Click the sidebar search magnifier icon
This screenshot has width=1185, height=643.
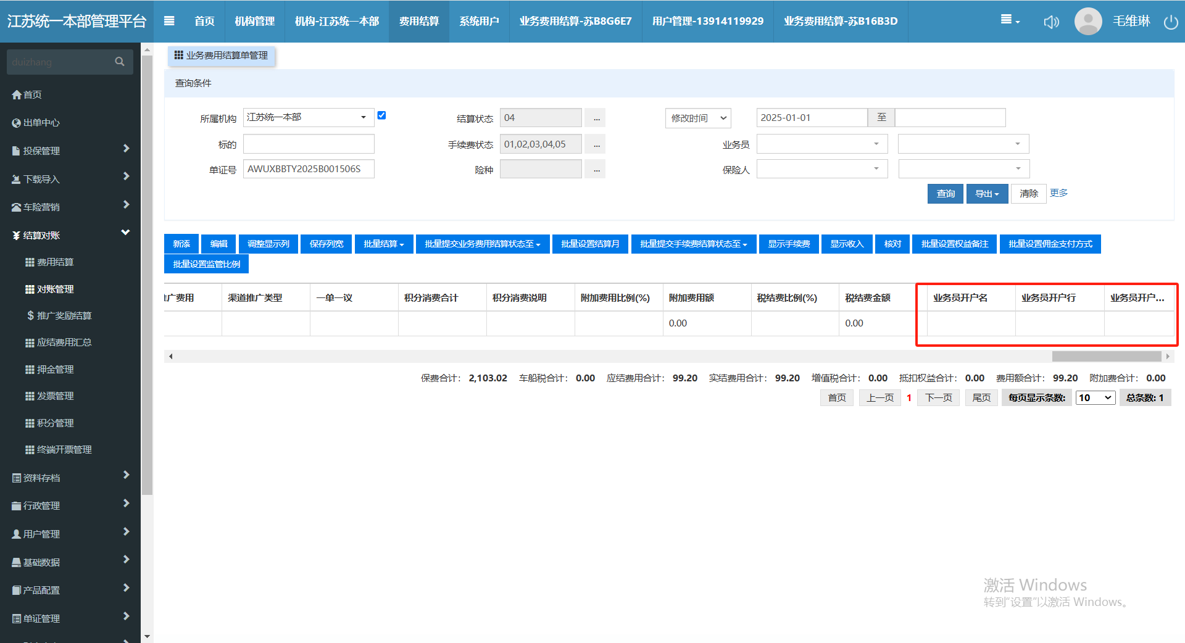[120, 62]
